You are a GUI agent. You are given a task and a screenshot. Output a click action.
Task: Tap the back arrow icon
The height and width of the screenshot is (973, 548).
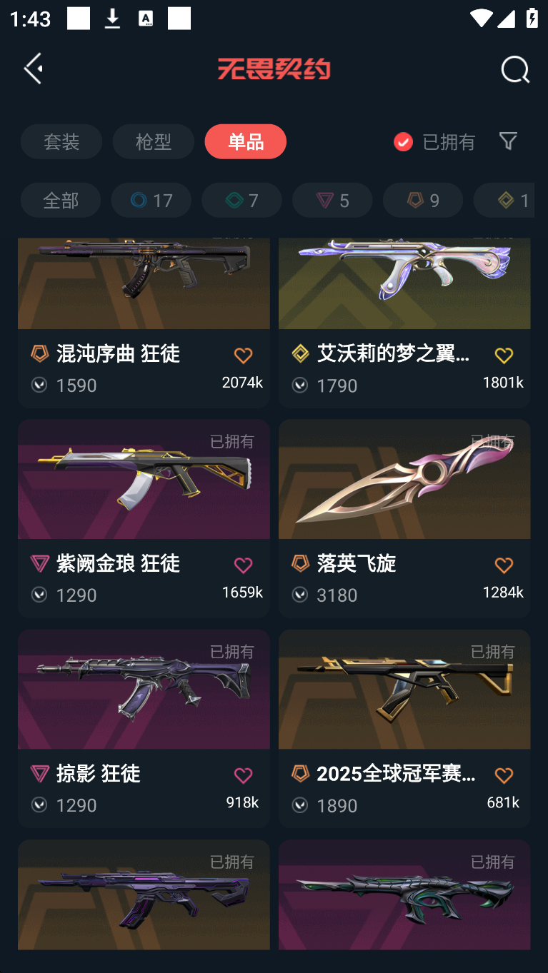[34, 69]
